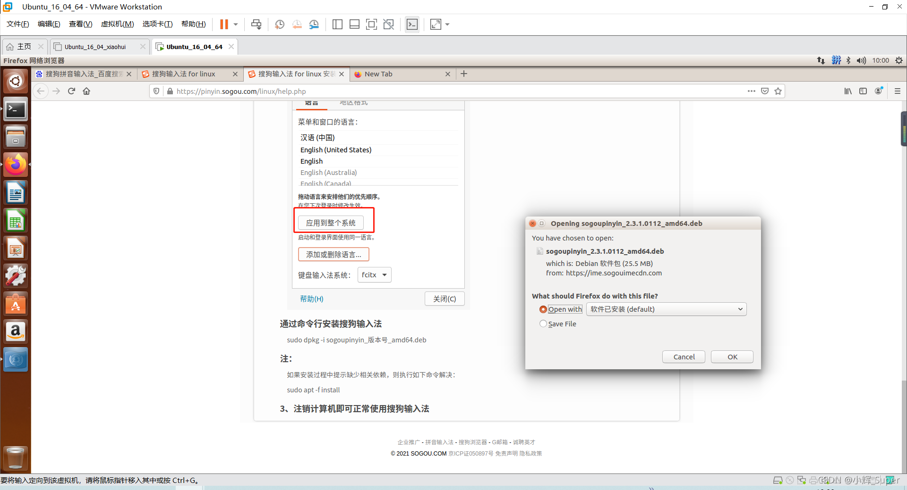
Task: Open LibreOffice Calc from the launcher
Action: click(16, 220)
